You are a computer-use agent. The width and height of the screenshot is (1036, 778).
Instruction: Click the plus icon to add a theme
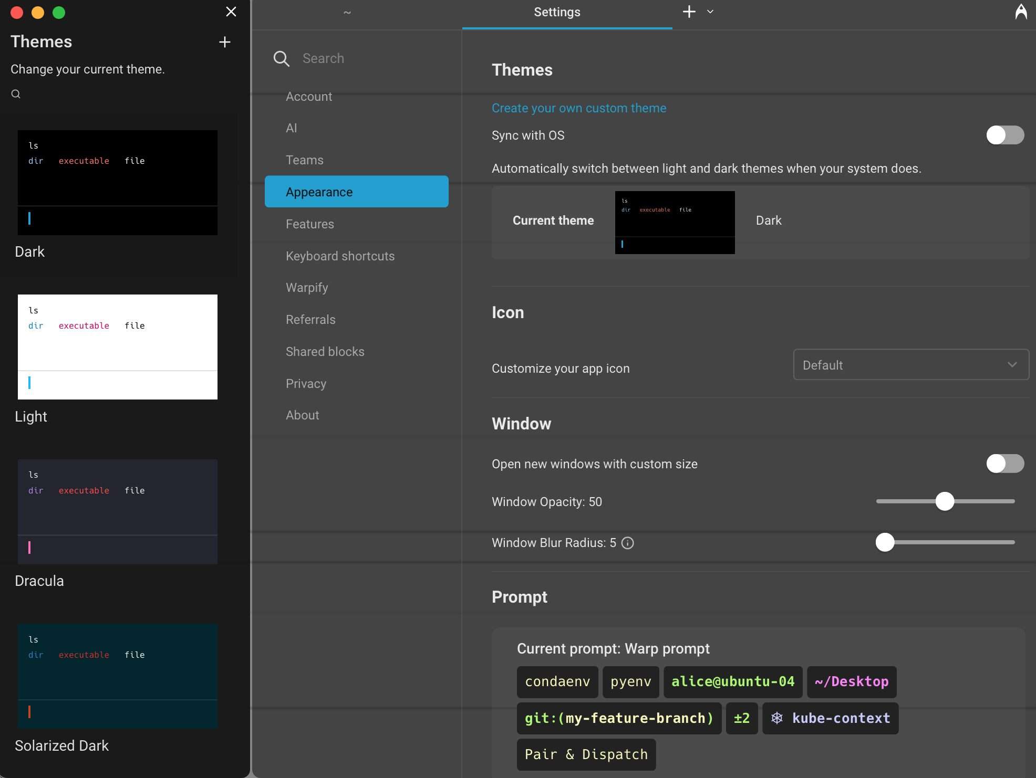pos(225,42)
